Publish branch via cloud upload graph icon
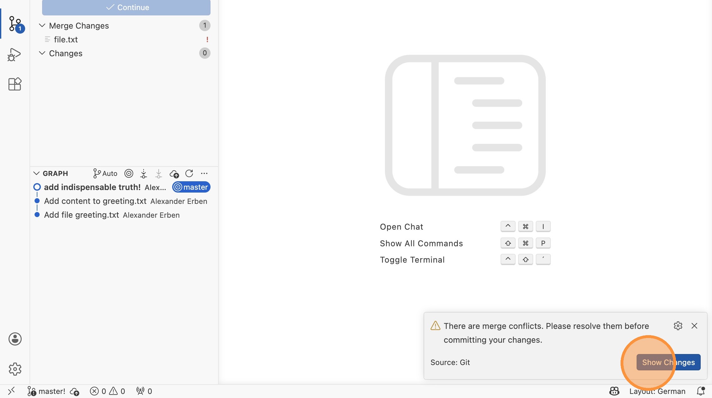 coord(174,173)
